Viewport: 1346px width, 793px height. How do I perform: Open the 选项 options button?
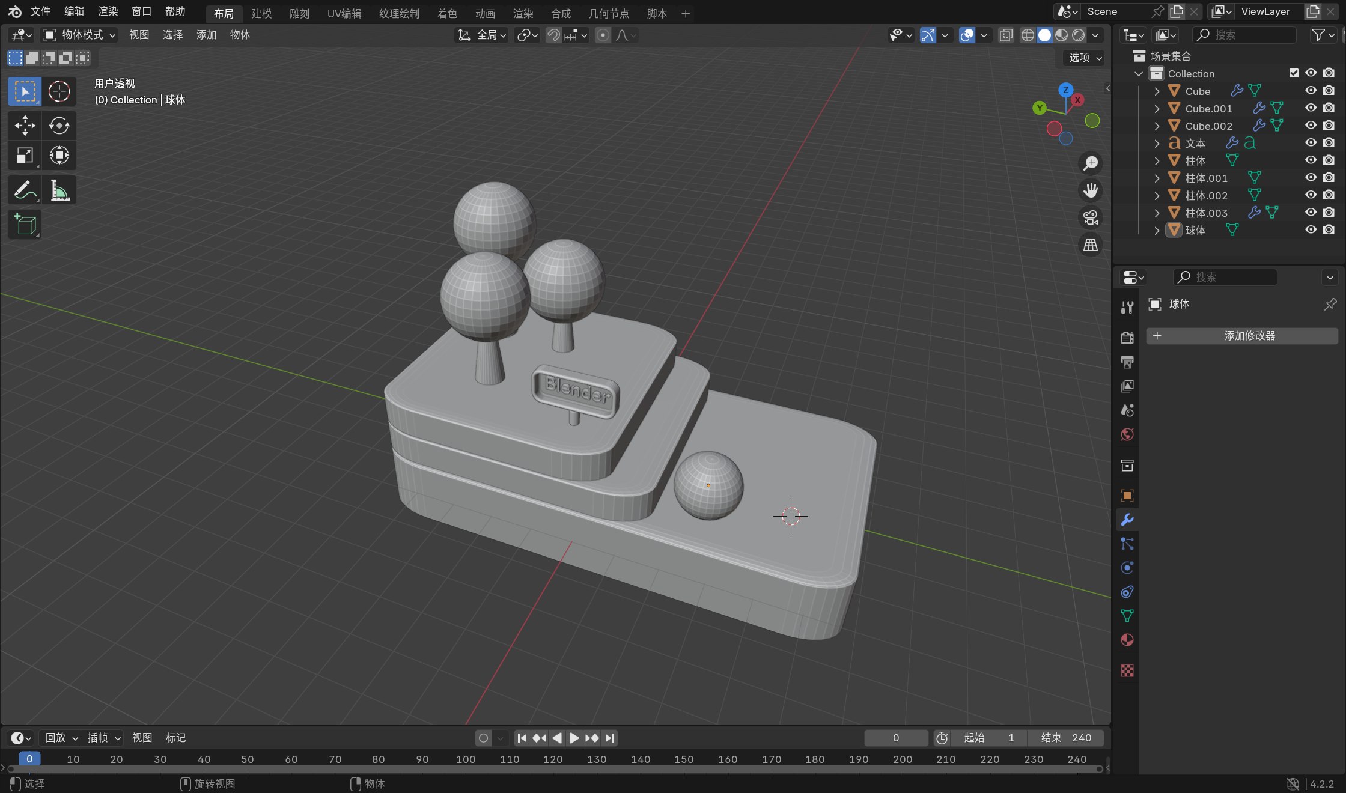(x=1085, y=58)
